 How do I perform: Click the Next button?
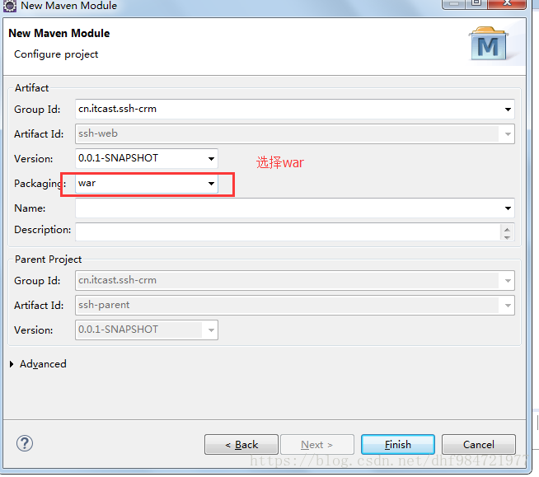click(x=317, y=445)
